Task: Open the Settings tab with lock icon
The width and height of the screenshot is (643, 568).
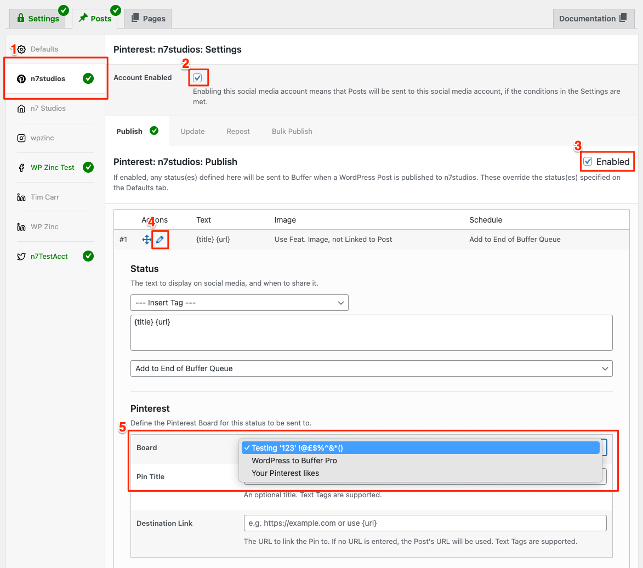Action: coord(38,19)
